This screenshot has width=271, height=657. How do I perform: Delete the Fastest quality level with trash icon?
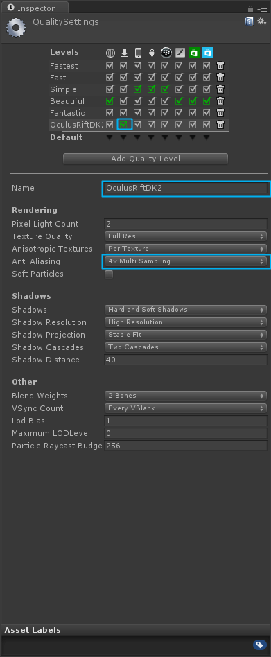[x=220, y=65]
